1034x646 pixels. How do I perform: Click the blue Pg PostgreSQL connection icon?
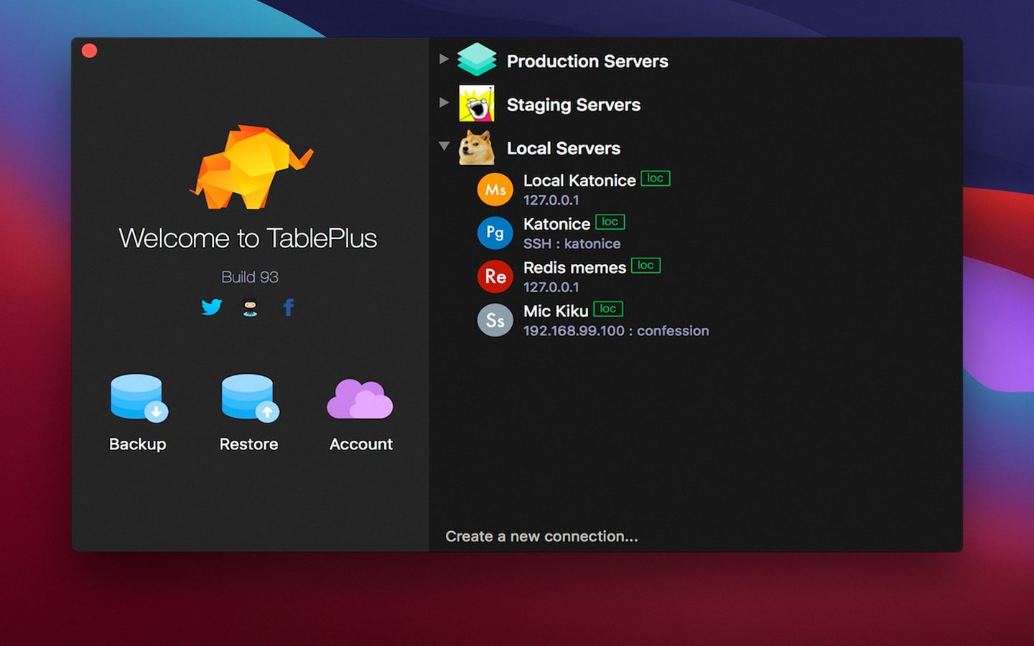coord(495,233)
